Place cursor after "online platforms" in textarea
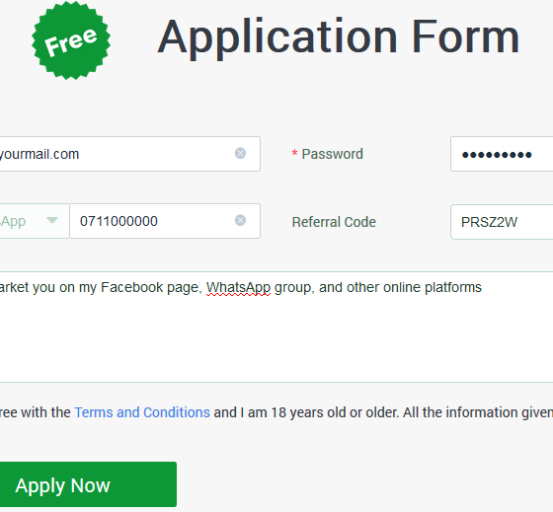Image resolution: width=553 pixels, height=512 pixels. (x=482, y=287)
